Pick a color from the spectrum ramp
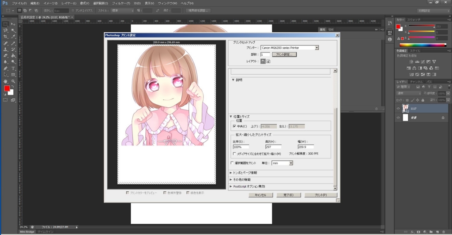The width and height of the screenshot is (452, 235). pos(422,45)
